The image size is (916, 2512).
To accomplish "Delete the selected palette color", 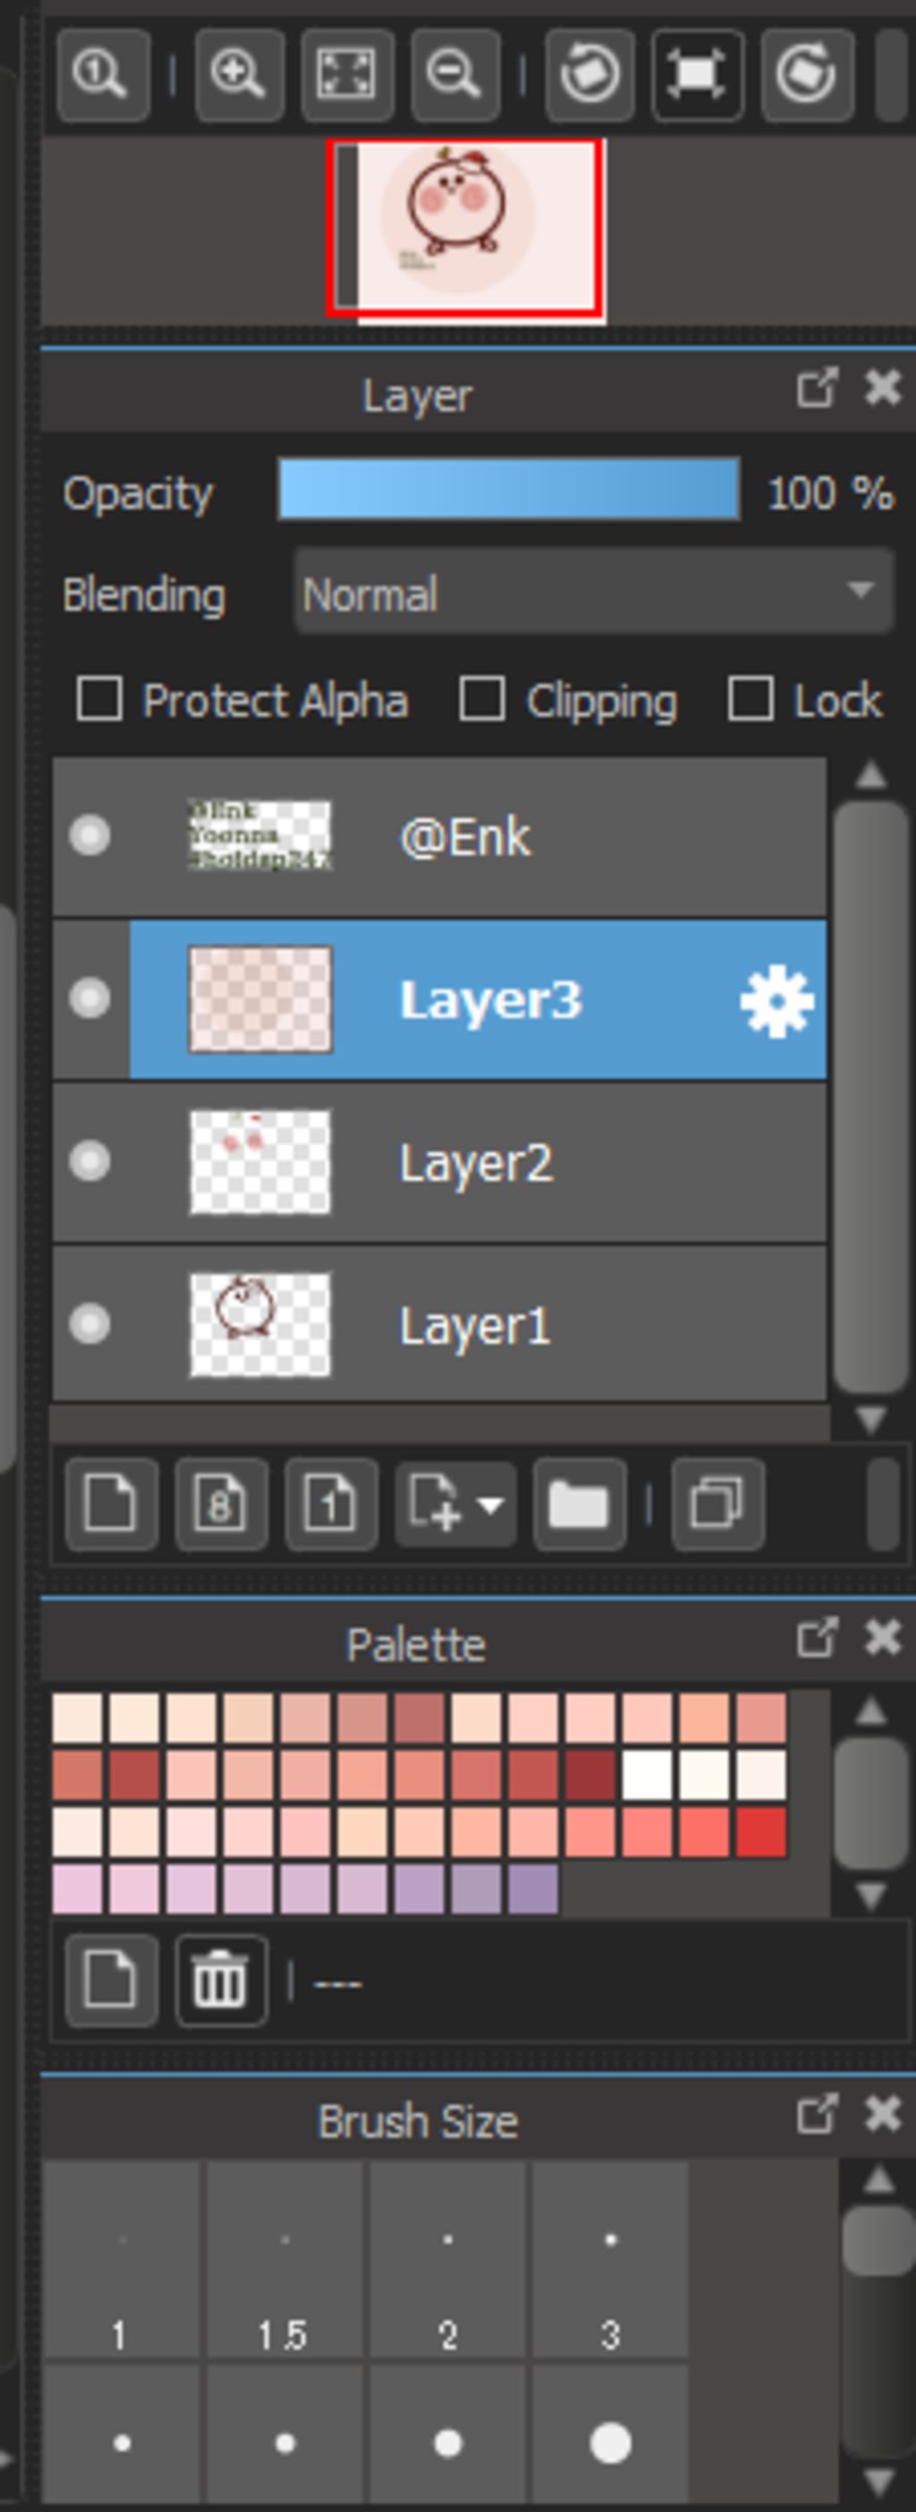I will pyautogui.click(x=222, y=1981).
